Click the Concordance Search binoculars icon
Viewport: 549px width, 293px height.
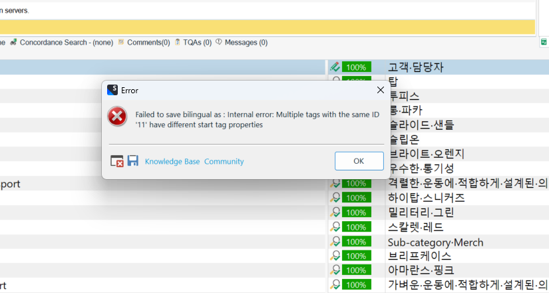[13, 43]
